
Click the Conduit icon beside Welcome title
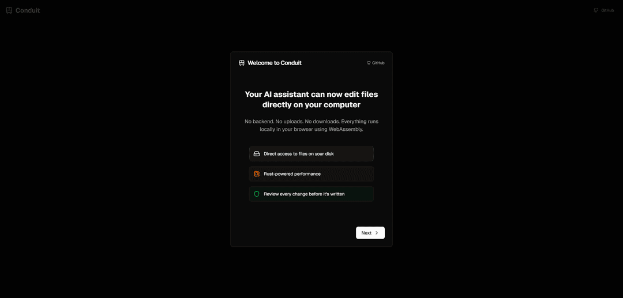[x=242, y=63]
